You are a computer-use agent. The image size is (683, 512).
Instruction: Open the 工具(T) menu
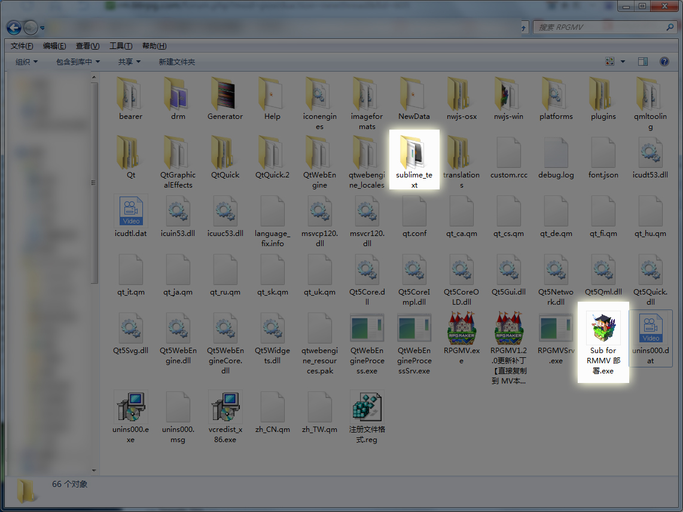pyautogui.click(x=121, y=46)
